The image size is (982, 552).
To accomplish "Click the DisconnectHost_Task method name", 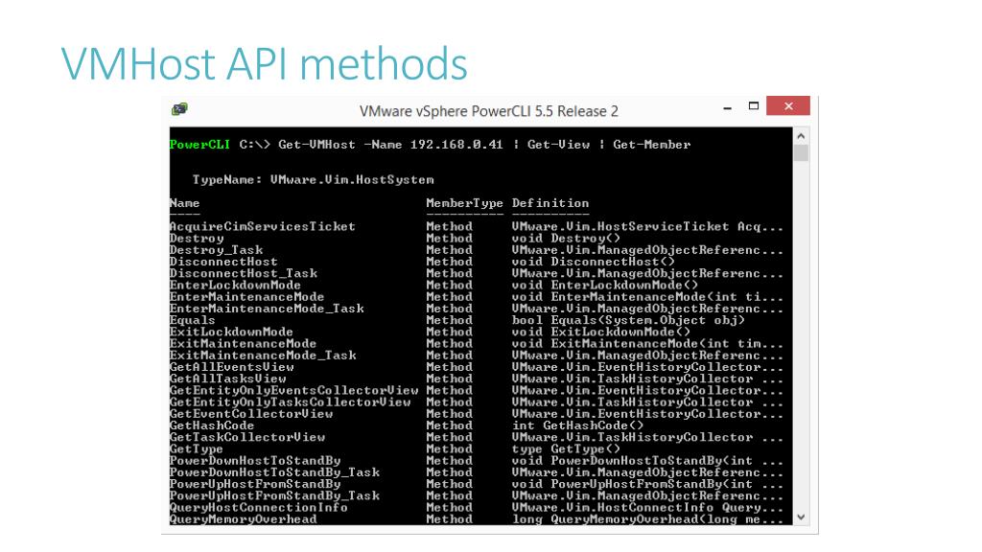I will [244, 273].
